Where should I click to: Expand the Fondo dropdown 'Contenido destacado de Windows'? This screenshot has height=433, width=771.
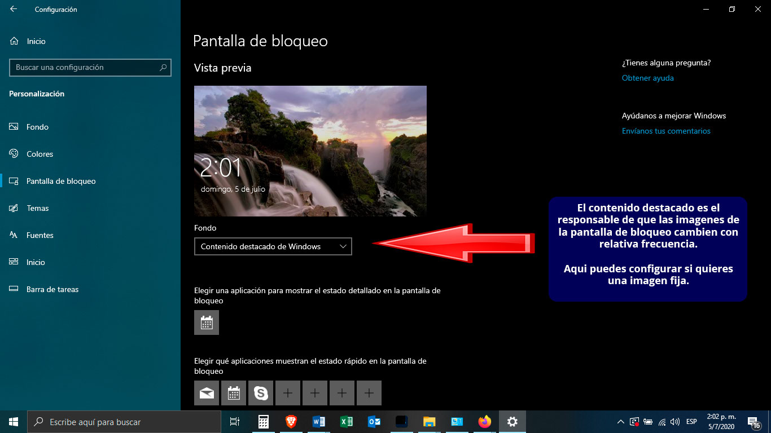click(273, 246)
